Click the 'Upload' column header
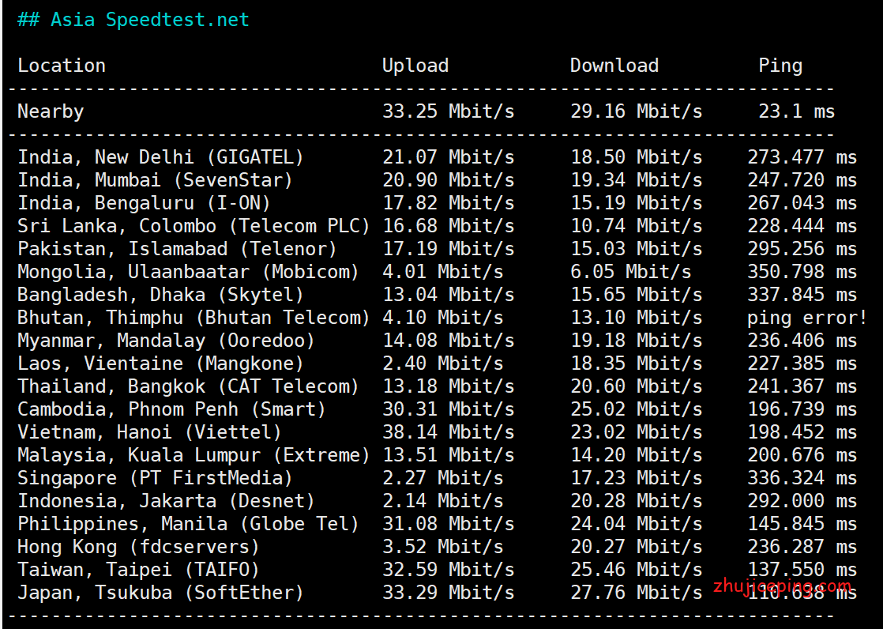The width and height of the screenshot is (883, 629). click(x=415, y=66)
